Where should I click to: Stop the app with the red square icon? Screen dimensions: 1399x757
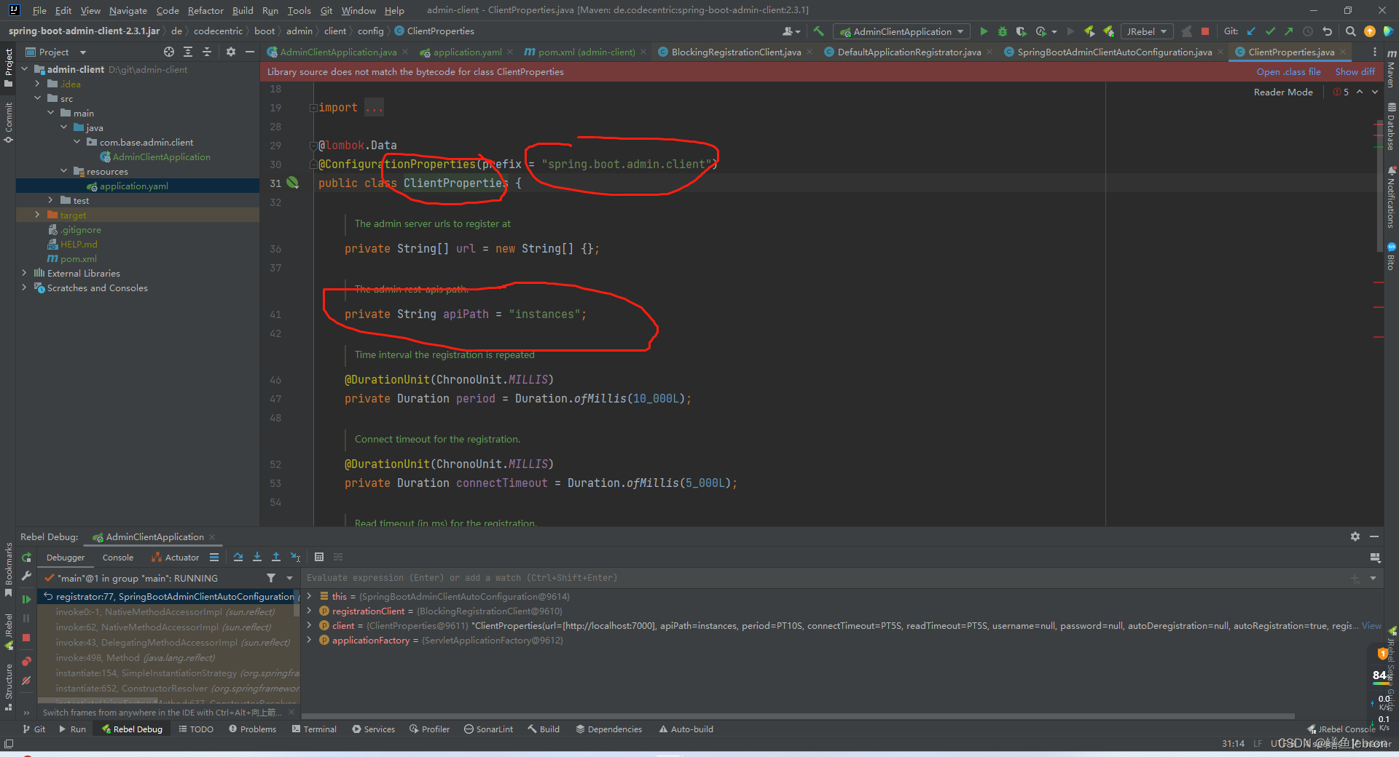(1206, 31)
